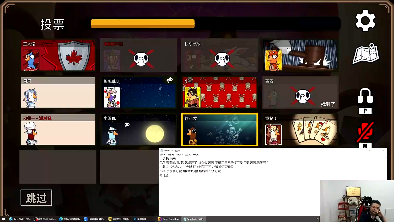394x222 pixels.
Task: Click Notepad's first text line starting 大谋
Action: tap(167, 158)
